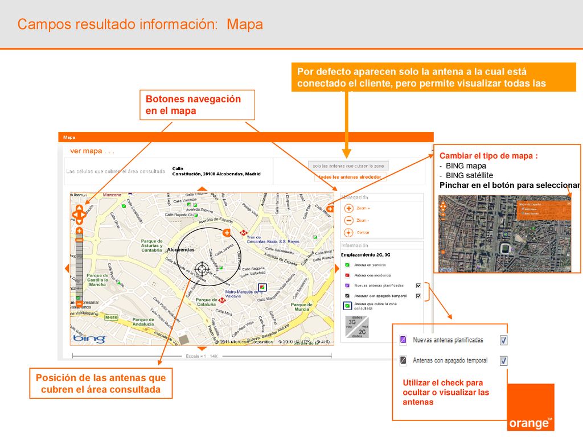Click the satellite map thumbnail
Image resolution: width=583 pixels, height=437 pixels.
(x=504, y=234)
